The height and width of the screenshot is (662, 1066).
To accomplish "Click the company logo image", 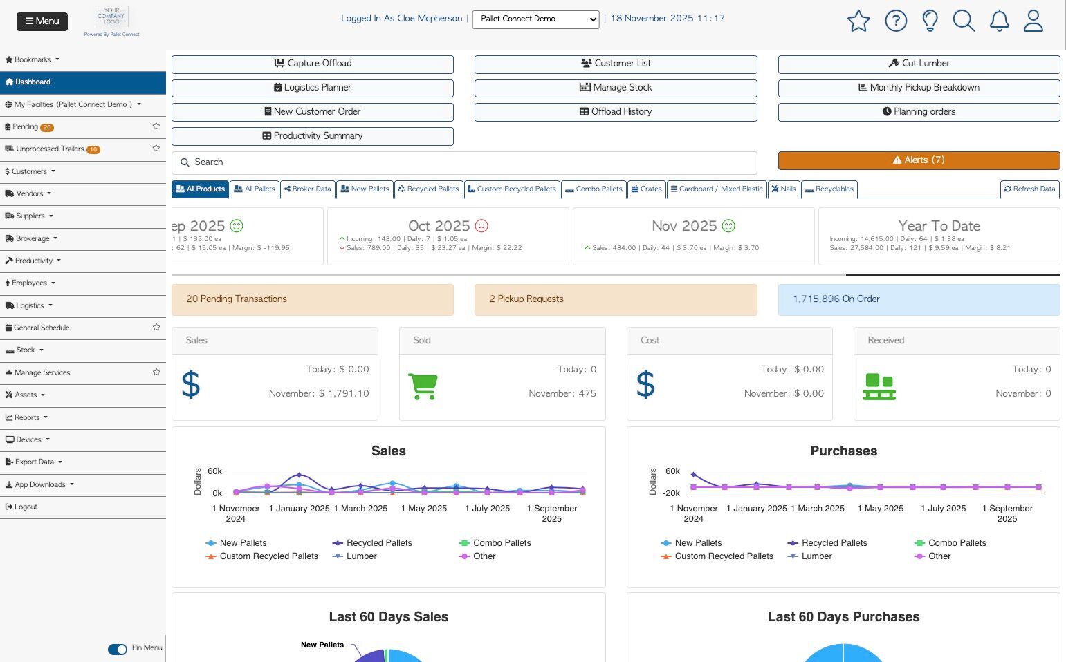I will click(x=111, y=17).
